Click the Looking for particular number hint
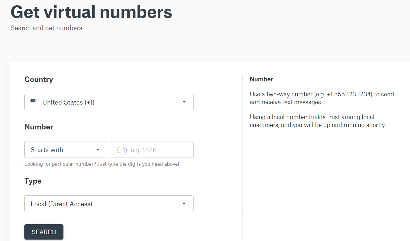410x241 pixels. [102, 164]
